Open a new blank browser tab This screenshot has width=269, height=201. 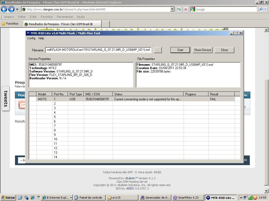coord(106,24)
